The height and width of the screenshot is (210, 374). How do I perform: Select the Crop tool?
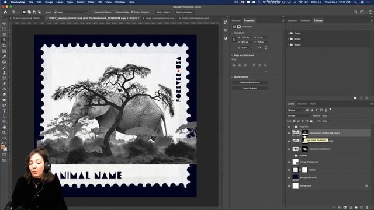(x=4, y=45)
